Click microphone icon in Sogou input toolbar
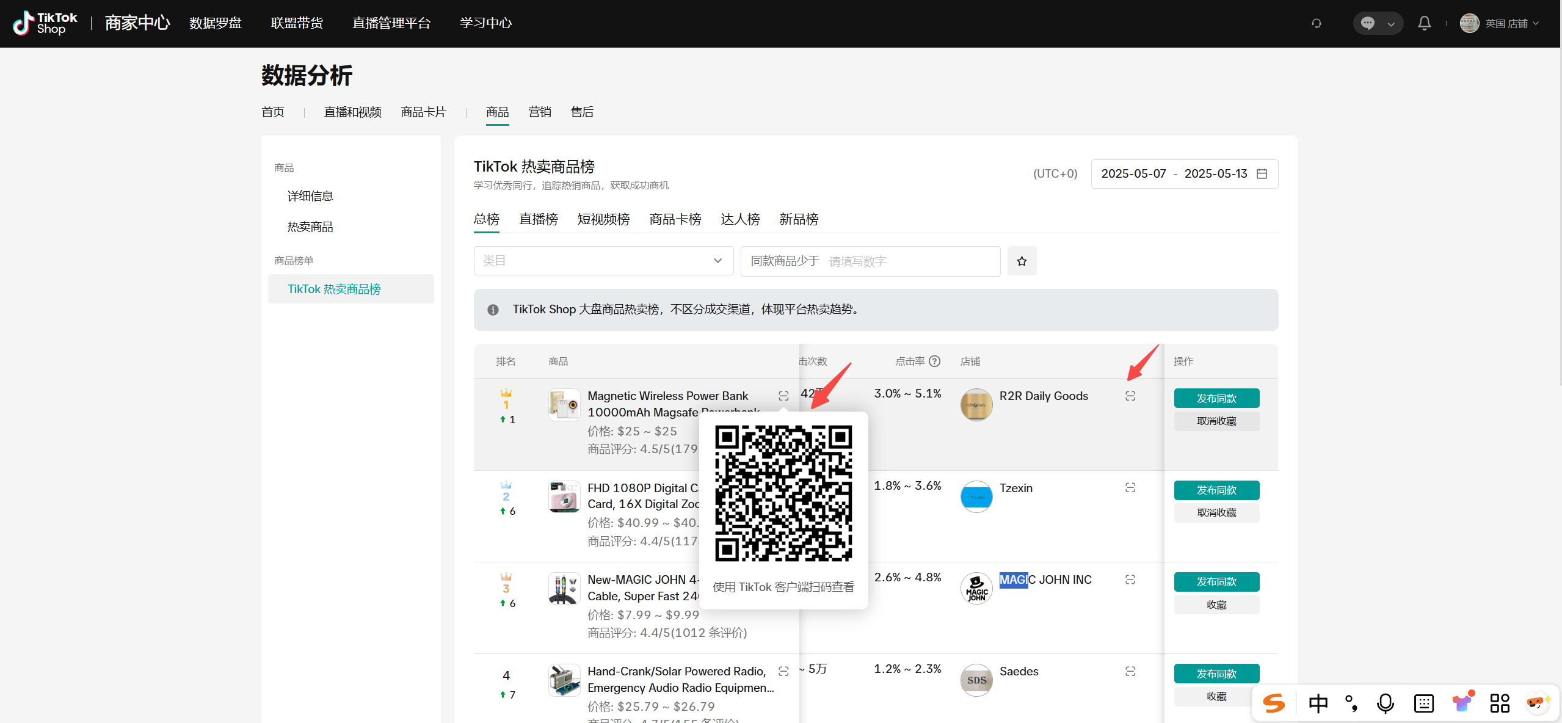The image size is (1562, 723). tap(1385, 703)
